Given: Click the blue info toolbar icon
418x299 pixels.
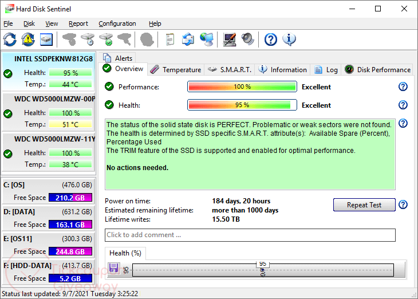Looking at the screenshot, I should 289,40.
